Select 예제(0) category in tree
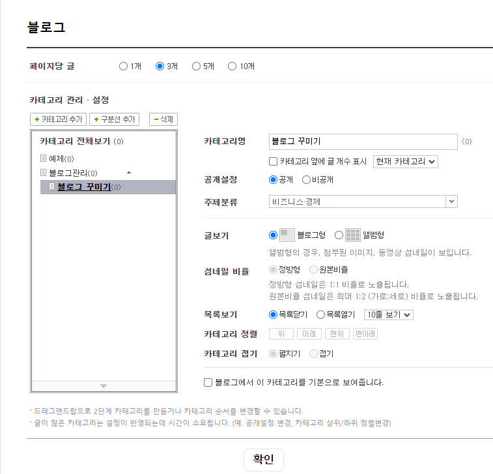The image size is (493, 474). tap(61, 158)
